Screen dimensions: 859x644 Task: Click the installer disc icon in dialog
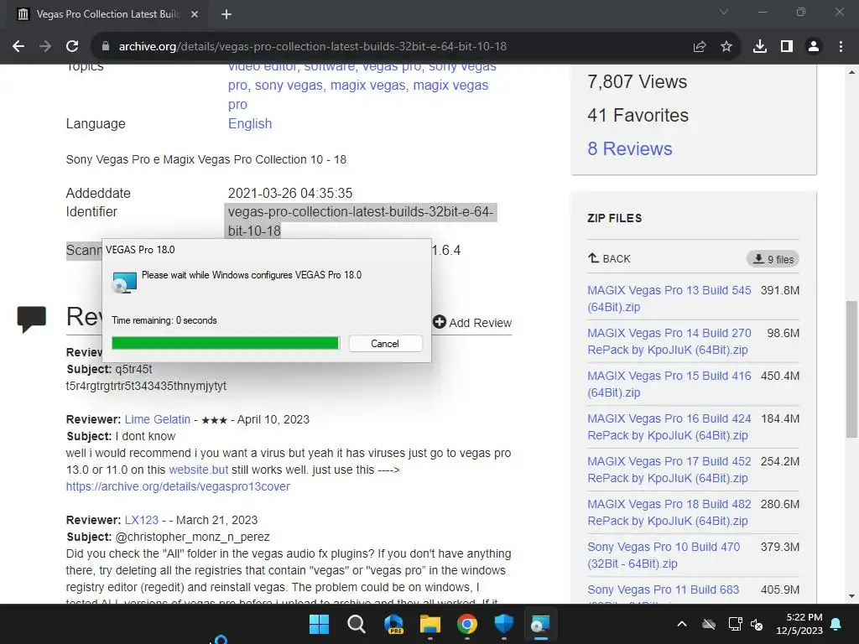[124, 282]
